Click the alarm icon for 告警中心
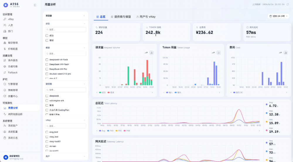Screen dimensions: 293x162 [x=5, y=96]
